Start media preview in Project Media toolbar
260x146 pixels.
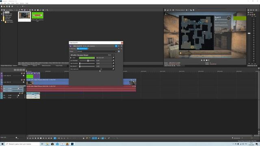click(x=35, y=10)
